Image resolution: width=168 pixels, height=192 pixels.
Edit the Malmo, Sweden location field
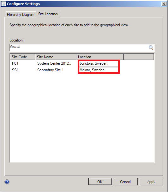pyautogui.click(x=99, y=70)
